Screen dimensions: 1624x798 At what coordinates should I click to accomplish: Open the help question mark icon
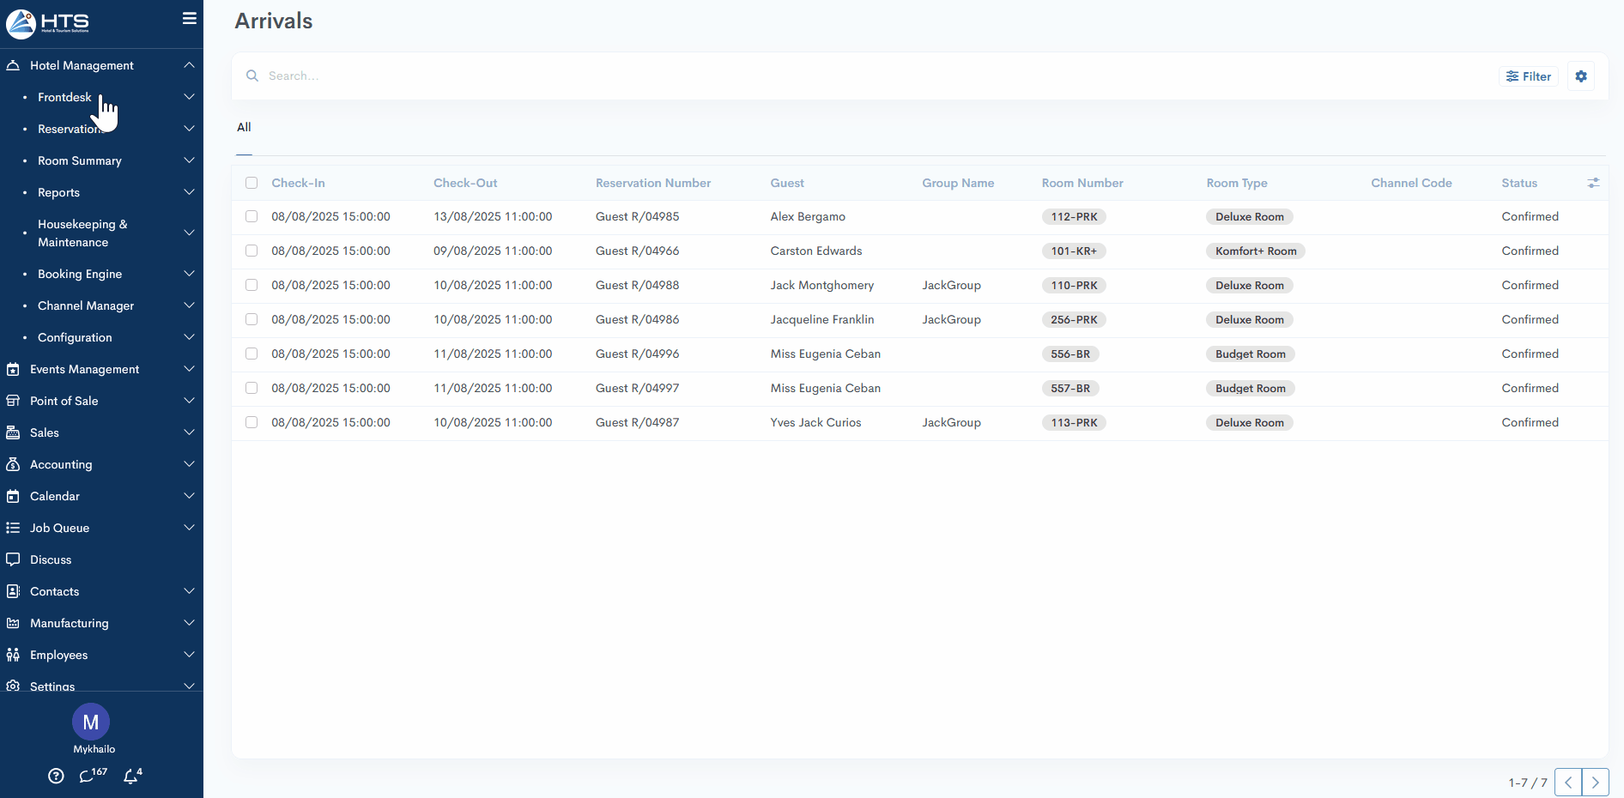56,776
